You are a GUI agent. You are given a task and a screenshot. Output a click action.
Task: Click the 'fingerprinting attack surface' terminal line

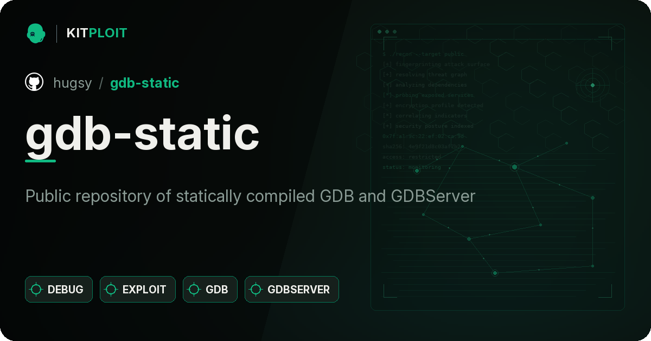[x=436, y=64]
